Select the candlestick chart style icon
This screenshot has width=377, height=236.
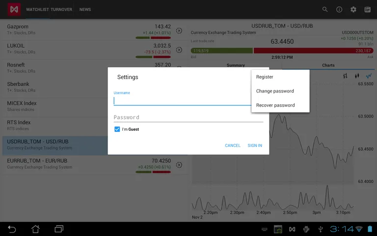(x=357, y=76)
